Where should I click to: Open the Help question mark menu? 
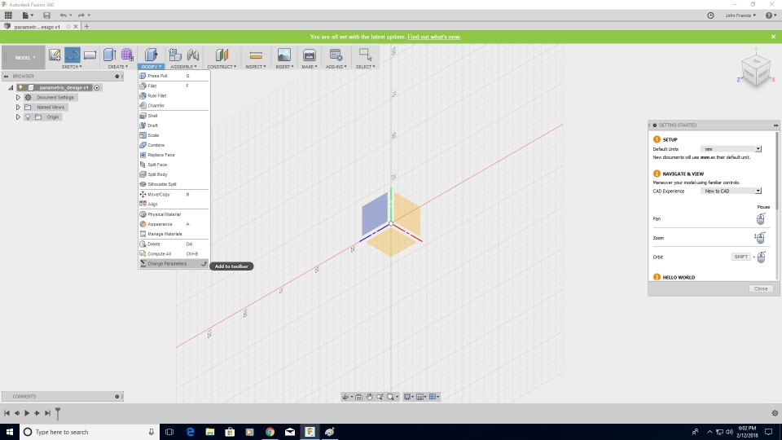coord(771,15)
